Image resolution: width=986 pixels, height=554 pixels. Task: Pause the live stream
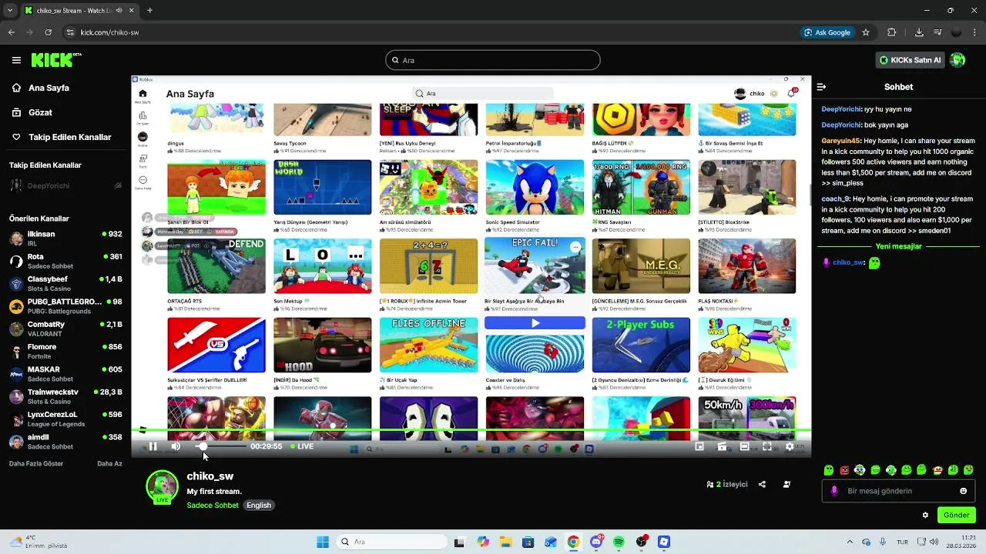(x=153, y=446)
